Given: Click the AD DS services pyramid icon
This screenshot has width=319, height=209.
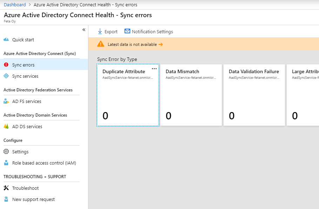Looking at the screenshot, I should pyautogui.click(x=6, y=126).
